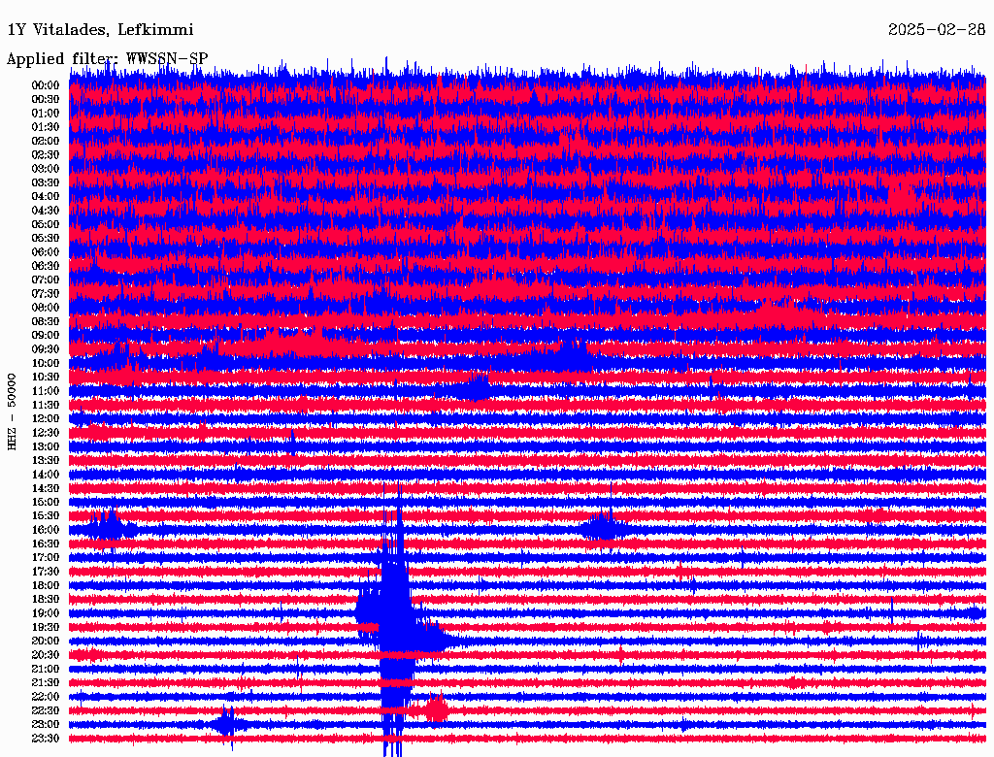
Task: Select the 17:00 time label
Action: pyautogui.click(x=46, y=557)
